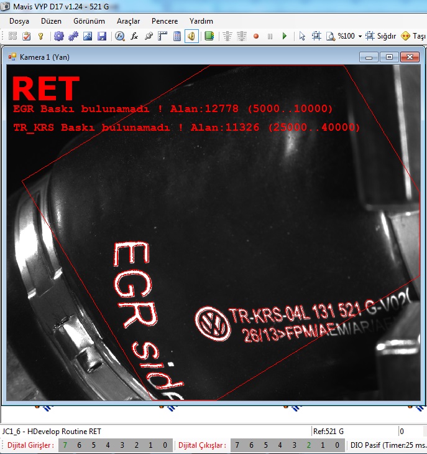Image resolution: width=427 pixels, height=454 pixels.
Task: Click the grid layout toolbar icon
Action: [x=12, y=36]
